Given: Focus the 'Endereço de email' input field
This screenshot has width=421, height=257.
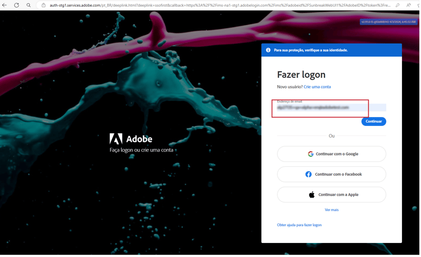Looking at the screenshot, I should pyautogui.click(x=332, y=108).
